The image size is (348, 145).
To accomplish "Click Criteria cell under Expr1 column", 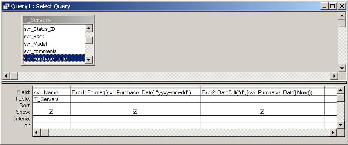I will point(135,119).
